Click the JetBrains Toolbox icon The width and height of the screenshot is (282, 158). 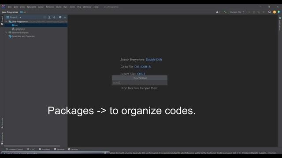279,12
